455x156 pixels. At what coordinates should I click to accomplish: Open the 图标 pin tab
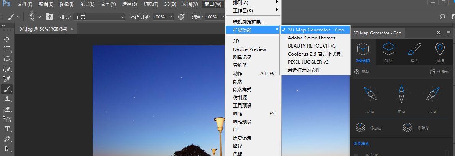[x=440, y=52]
